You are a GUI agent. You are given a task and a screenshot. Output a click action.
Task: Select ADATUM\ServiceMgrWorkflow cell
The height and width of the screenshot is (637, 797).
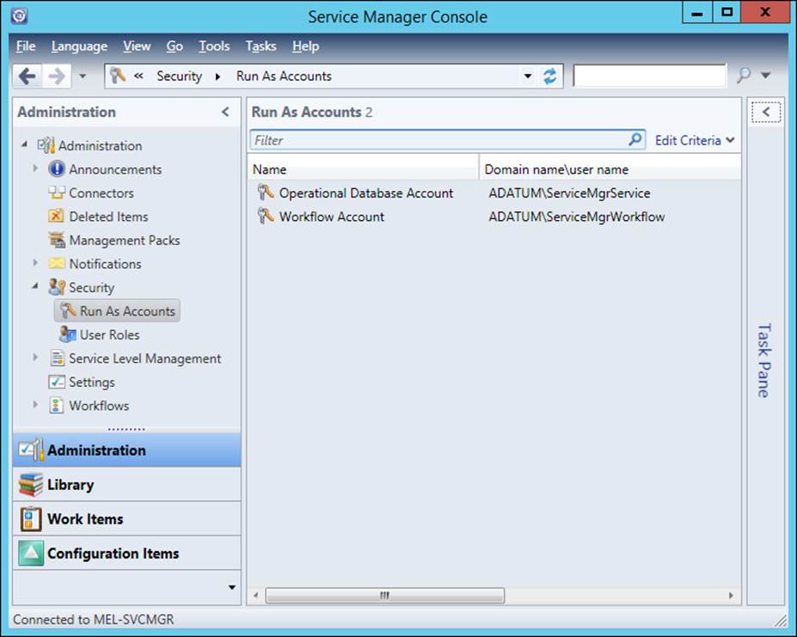coord(576,217)
